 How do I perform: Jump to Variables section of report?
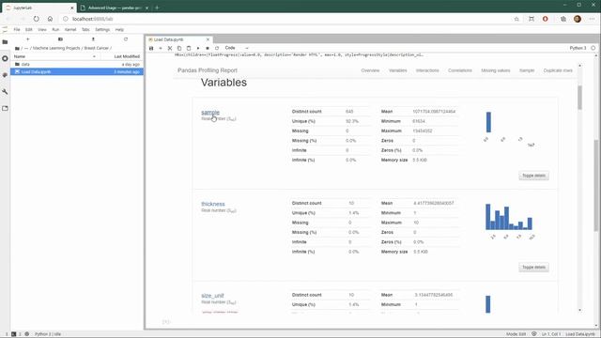(398, 70)
